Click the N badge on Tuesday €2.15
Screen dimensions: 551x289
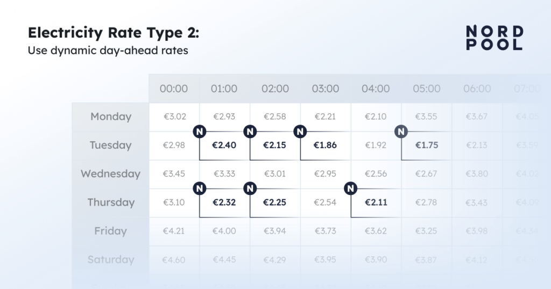pos(250,132)
